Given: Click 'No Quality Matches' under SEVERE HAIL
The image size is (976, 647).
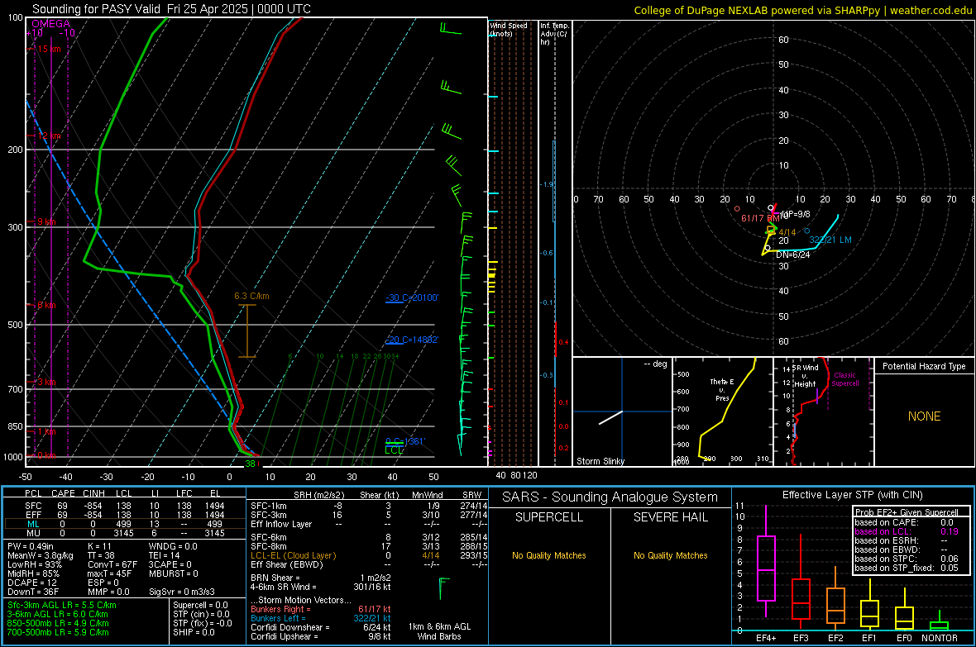Looking at the screenshot, I should (x=670, y=555).
